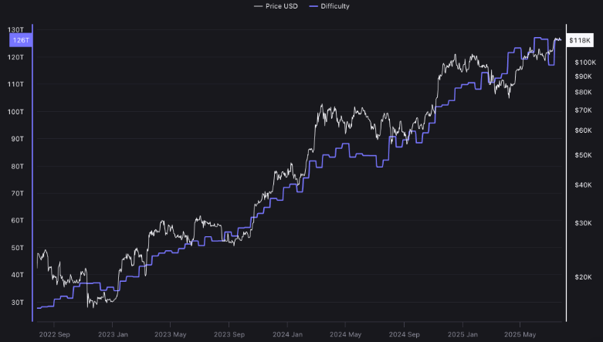The image size is (603, 342).
Task: Click the 2025 May date label
Action: coord(519,334)
